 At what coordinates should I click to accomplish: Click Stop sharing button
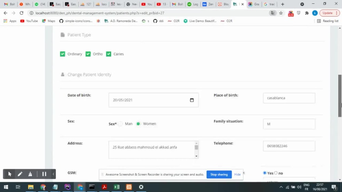point(219,174)
